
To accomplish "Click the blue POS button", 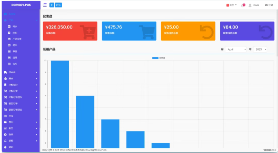I will pos(58,5).
